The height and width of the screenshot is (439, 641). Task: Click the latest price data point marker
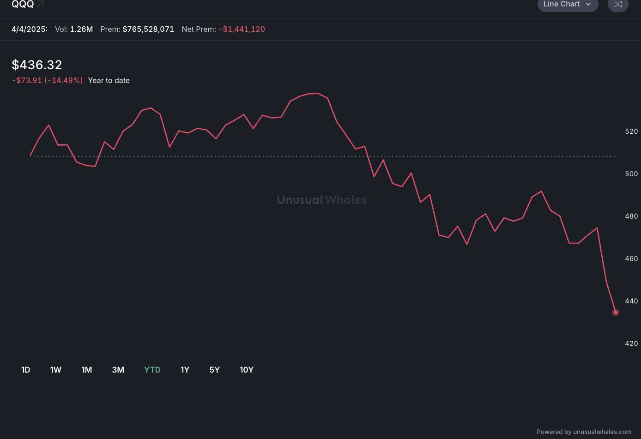(616, 313)
